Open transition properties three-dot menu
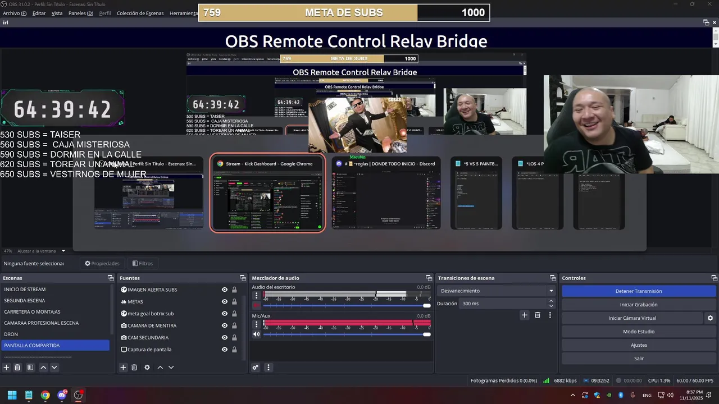Image resolution: width=719 pixels, height=404 pixels. coord(550,315)
